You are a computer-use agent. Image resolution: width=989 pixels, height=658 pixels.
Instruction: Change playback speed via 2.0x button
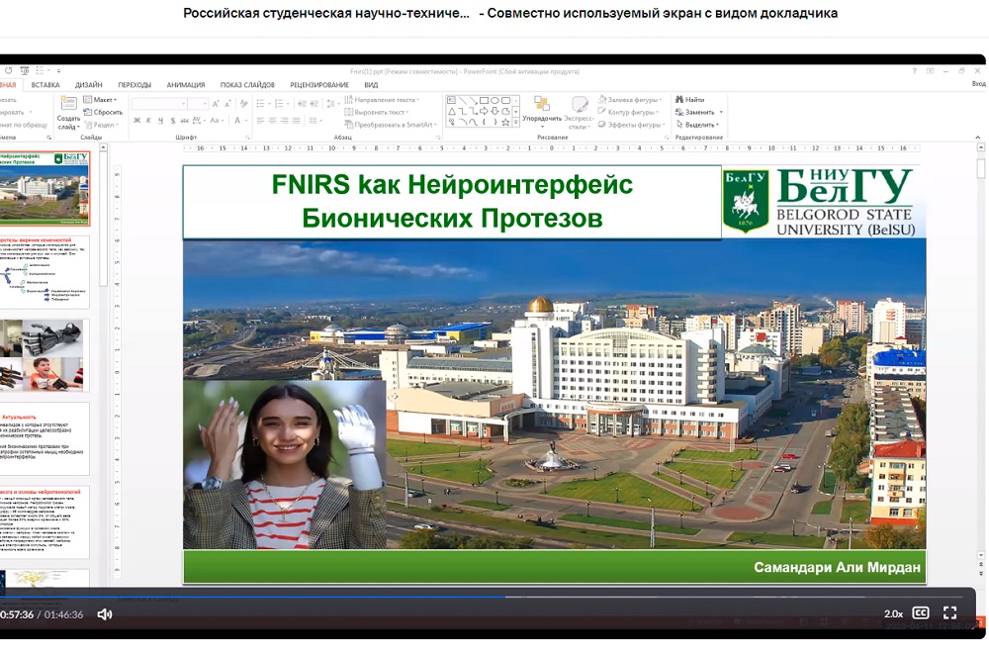[x=892, y=613]
